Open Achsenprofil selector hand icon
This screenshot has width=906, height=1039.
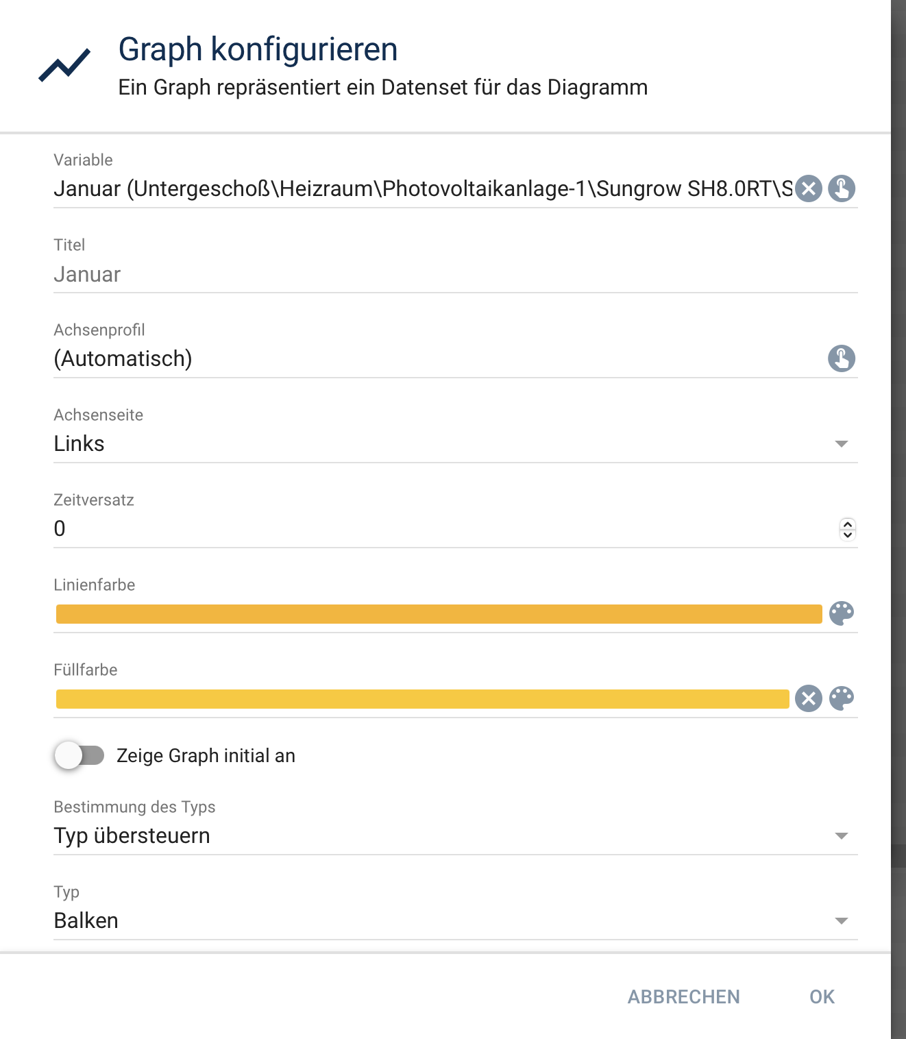tap(842, 358)
